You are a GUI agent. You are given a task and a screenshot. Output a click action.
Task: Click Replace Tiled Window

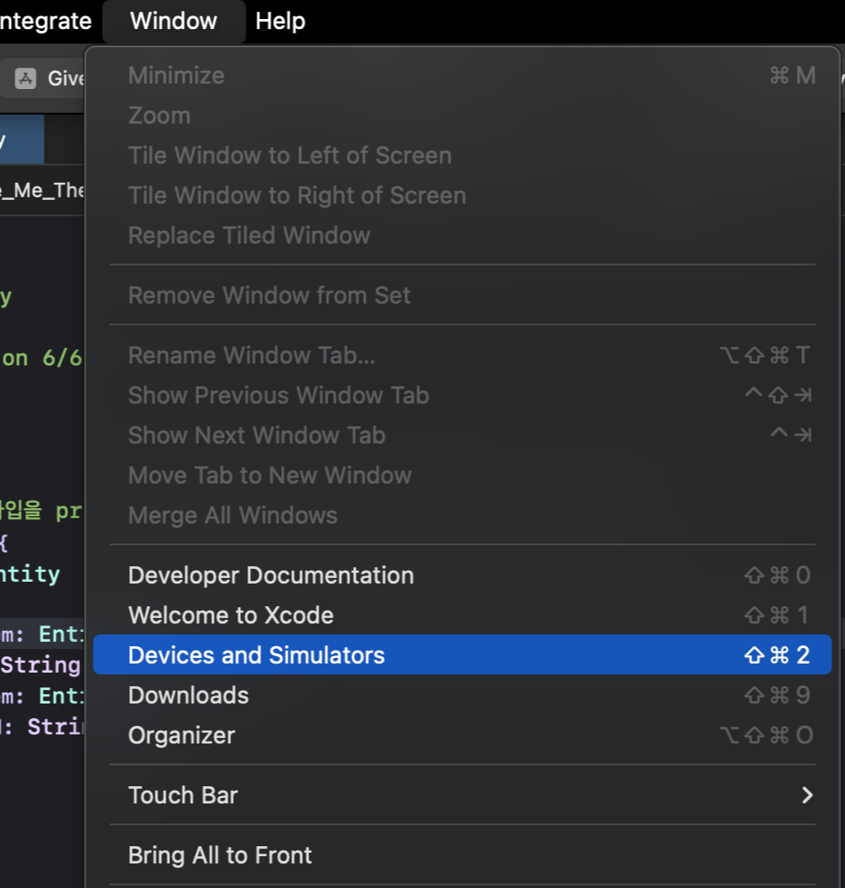tap(462, 235)
